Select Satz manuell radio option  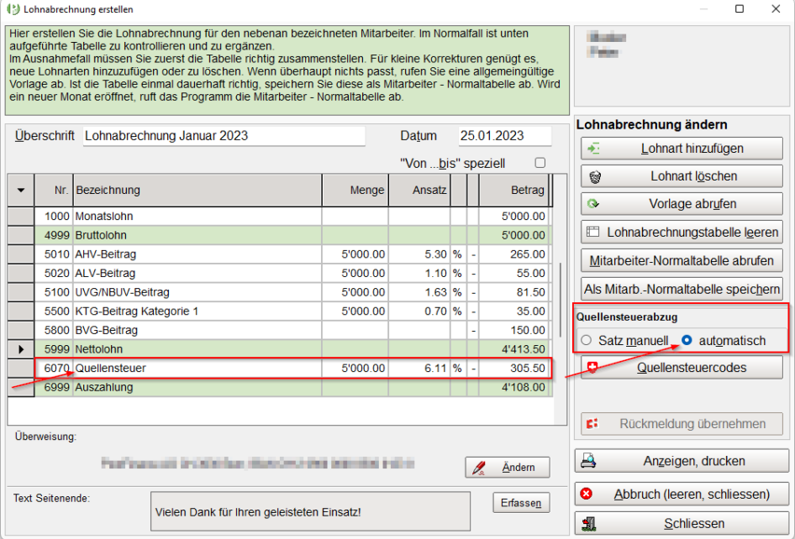click(x=586, y=340)
